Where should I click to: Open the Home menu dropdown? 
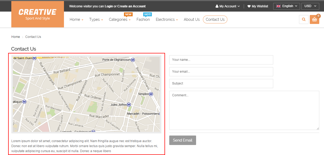(76, 19)
